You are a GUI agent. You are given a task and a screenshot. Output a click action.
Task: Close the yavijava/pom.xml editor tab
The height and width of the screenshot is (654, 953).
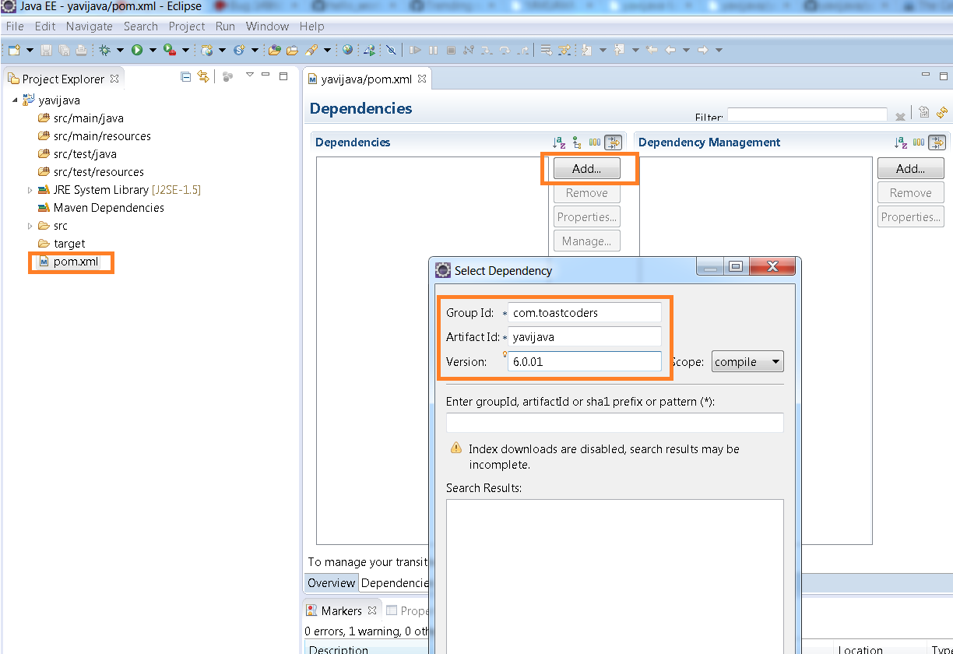[x=422, y=79]
